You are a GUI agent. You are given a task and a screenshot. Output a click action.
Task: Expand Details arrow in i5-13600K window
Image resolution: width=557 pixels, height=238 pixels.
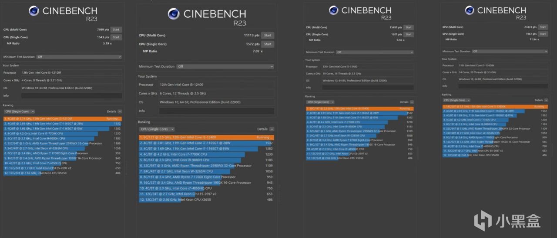point(546,100)
